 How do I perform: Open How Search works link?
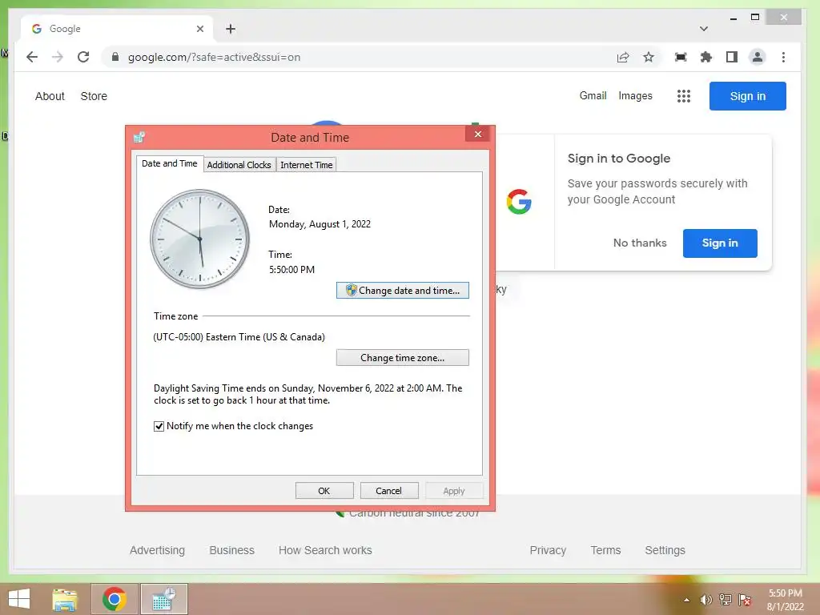pyautogui.click(x=325, y=550)
